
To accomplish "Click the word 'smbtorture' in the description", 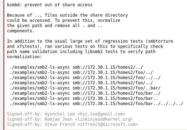I will pos(160,41).
